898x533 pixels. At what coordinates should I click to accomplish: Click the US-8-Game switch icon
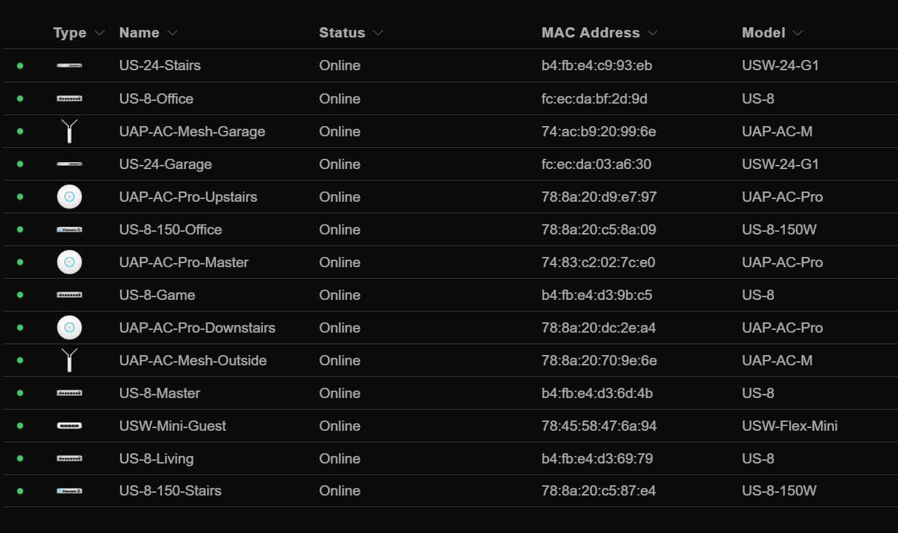click(x=69, y=295)
